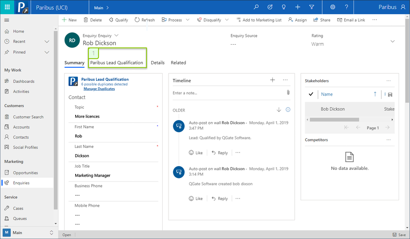Switch to the Details tab
410x239 pixels.
(158, 63)
